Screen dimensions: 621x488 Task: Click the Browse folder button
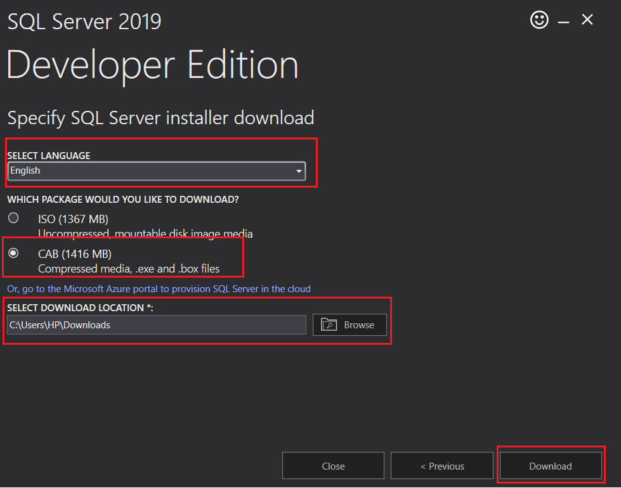click(x=350, y=325)
